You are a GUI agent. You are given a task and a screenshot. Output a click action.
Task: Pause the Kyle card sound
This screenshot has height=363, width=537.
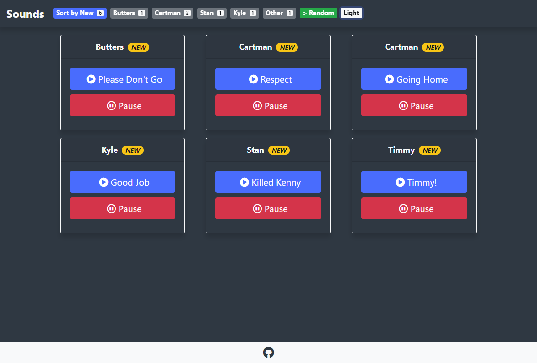(x=122, y=208)
